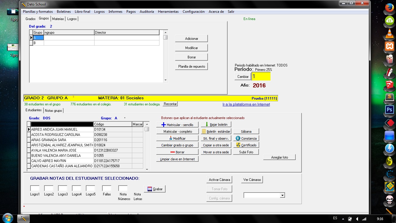The height and width of the screenshot is (223, 396).
Task: Click the Grabar button with flag icon
Action: click(155, 189)
